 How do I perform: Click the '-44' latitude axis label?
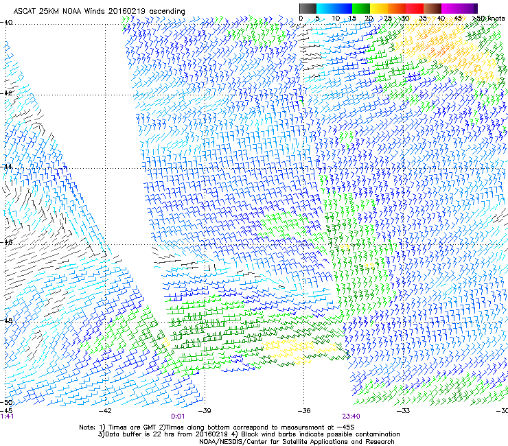click(6, 167)
